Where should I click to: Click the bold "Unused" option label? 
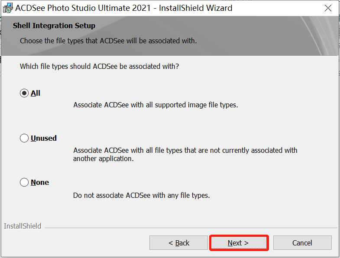(44, 138)
